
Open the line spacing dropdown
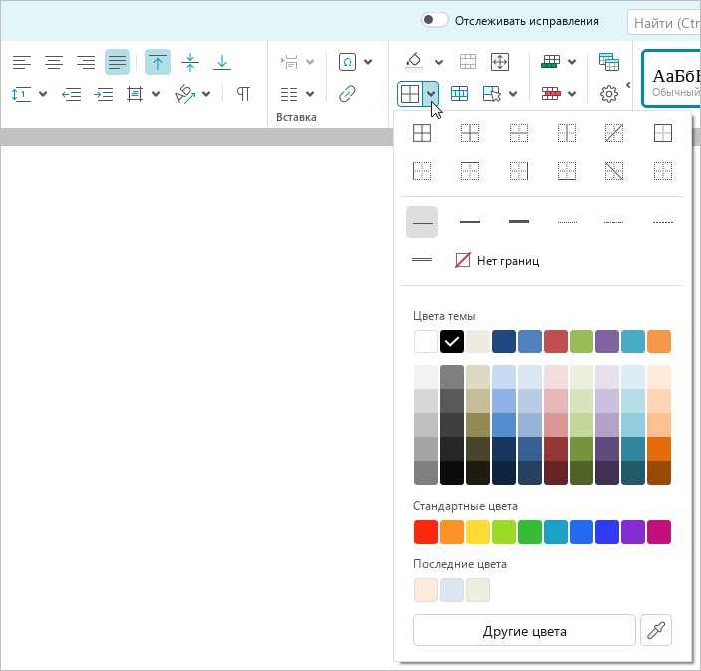tap(43, 94)
